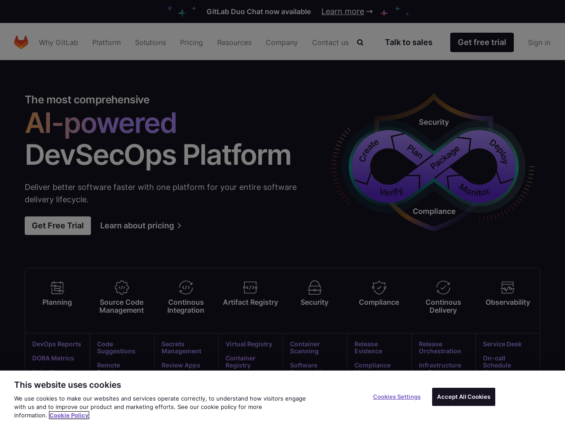The width and height of the screenshot is (565, 424).
Task: Click the Create segment in infinity diagram
Action: point(369,151)
